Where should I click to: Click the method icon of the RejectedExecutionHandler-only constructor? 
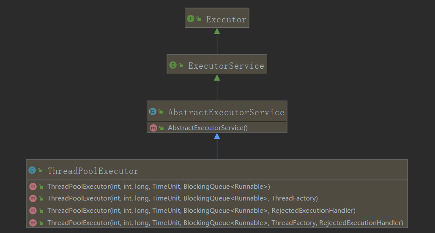coord(33,211)
